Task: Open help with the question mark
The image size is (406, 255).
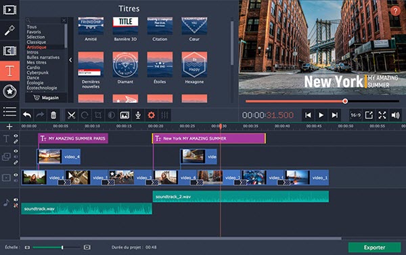Action: [x=395, y=11]
